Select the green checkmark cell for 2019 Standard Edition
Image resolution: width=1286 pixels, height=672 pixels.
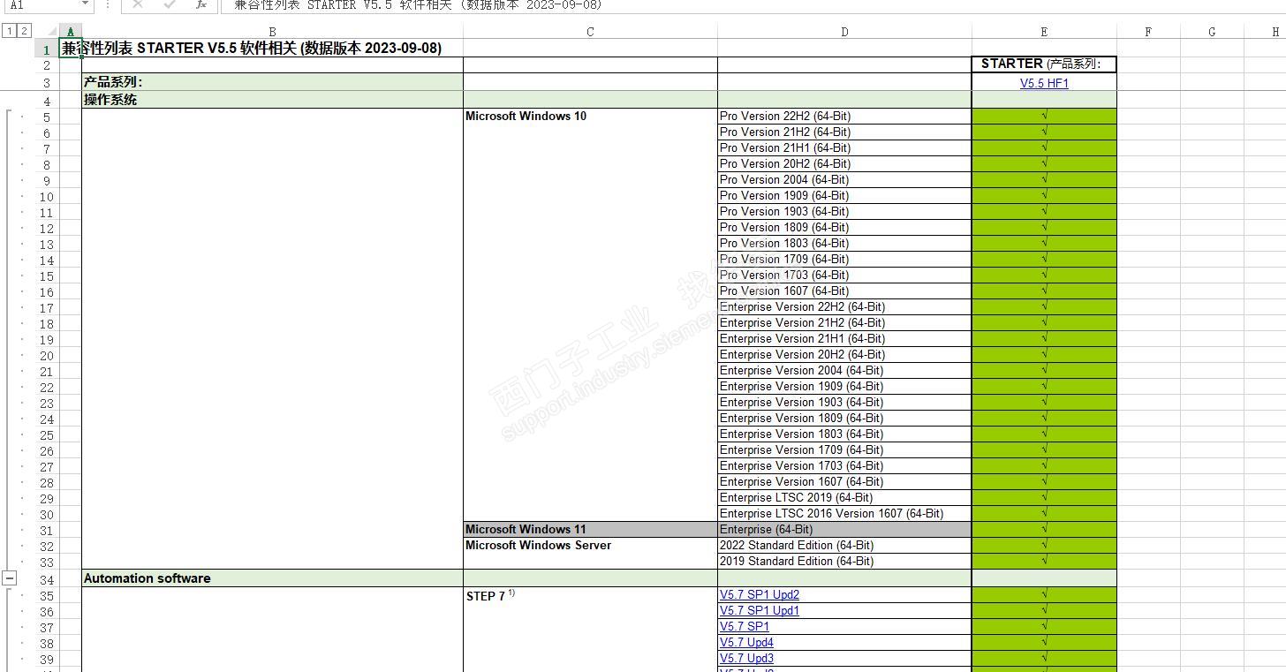(x=1044, y=561)
